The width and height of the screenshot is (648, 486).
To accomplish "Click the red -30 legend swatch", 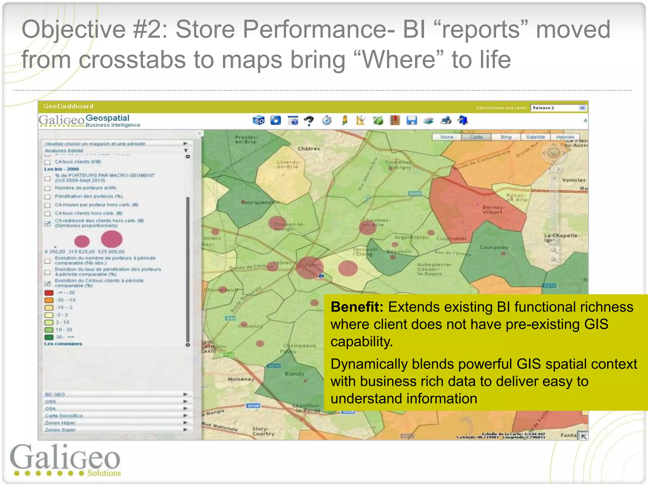I will [x=49, y=293].
